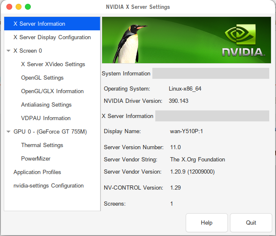276x236 pixels.
Task: Click the NVIDIA X Server Settings window title
Action: (x=138, y=7)
